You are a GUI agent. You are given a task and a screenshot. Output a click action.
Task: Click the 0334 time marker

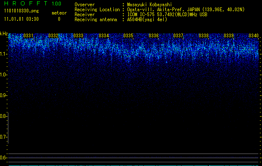point(104,36)
